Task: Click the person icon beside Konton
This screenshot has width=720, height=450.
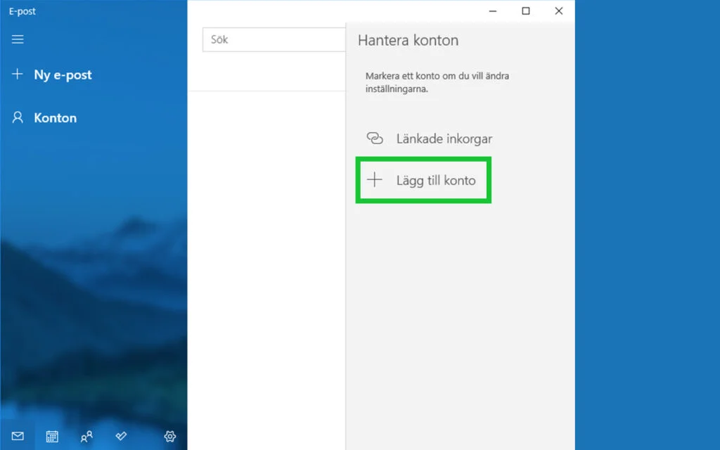Action: pos(17,117)
